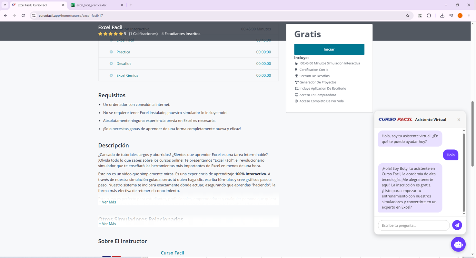Click the '4 Estudiantes Inscritos' text
Screen dimensions: 476x258
181,33
